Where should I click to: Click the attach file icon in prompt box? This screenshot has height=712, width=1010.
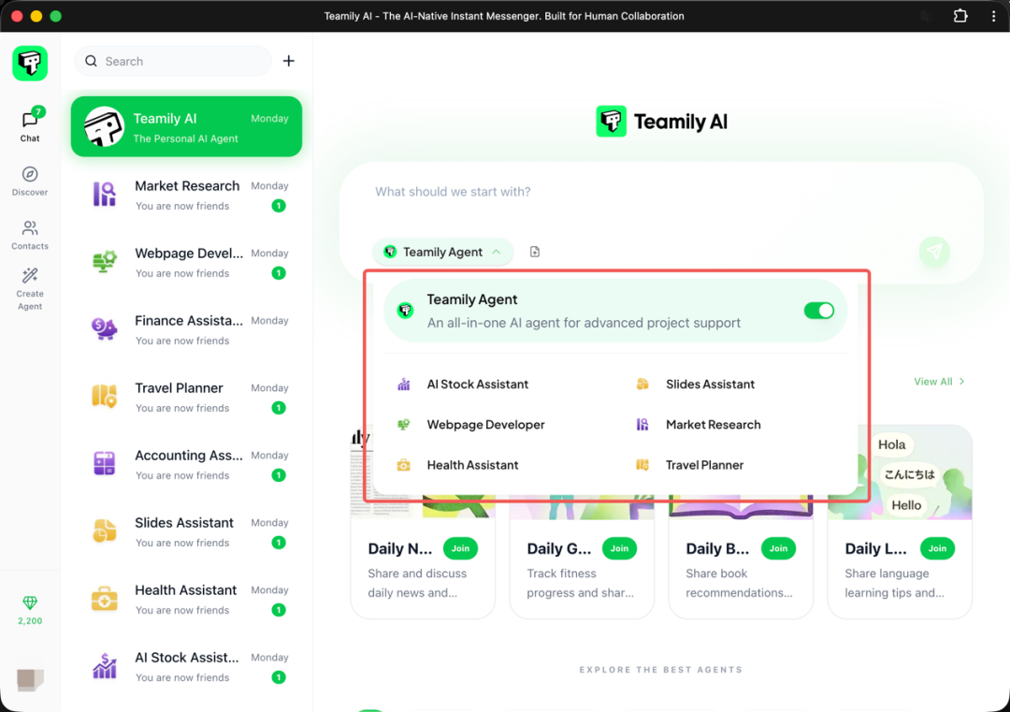click(535, 252)
